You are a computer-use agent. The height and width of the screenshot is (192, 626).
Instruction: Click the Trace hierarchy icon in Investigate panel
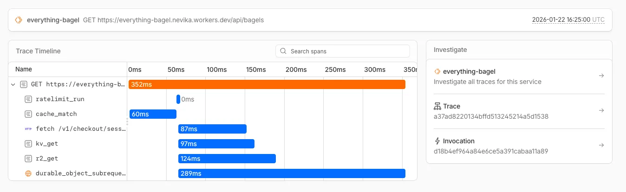pos(437,106)
